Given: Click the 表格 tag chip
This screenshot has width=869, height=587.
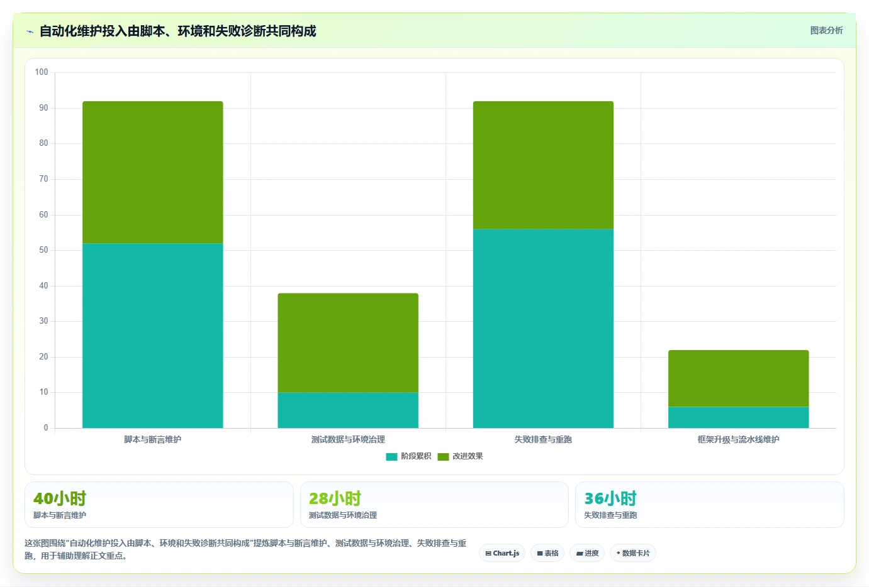Looking at the screenshot, I should pyautogui.click(x=547, y=553).
